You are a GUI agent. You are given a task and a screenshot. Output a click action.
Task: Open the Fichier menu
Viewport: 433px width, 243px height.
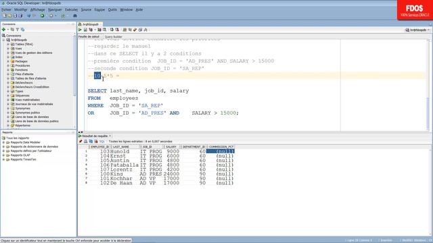(x=6, y=9)
